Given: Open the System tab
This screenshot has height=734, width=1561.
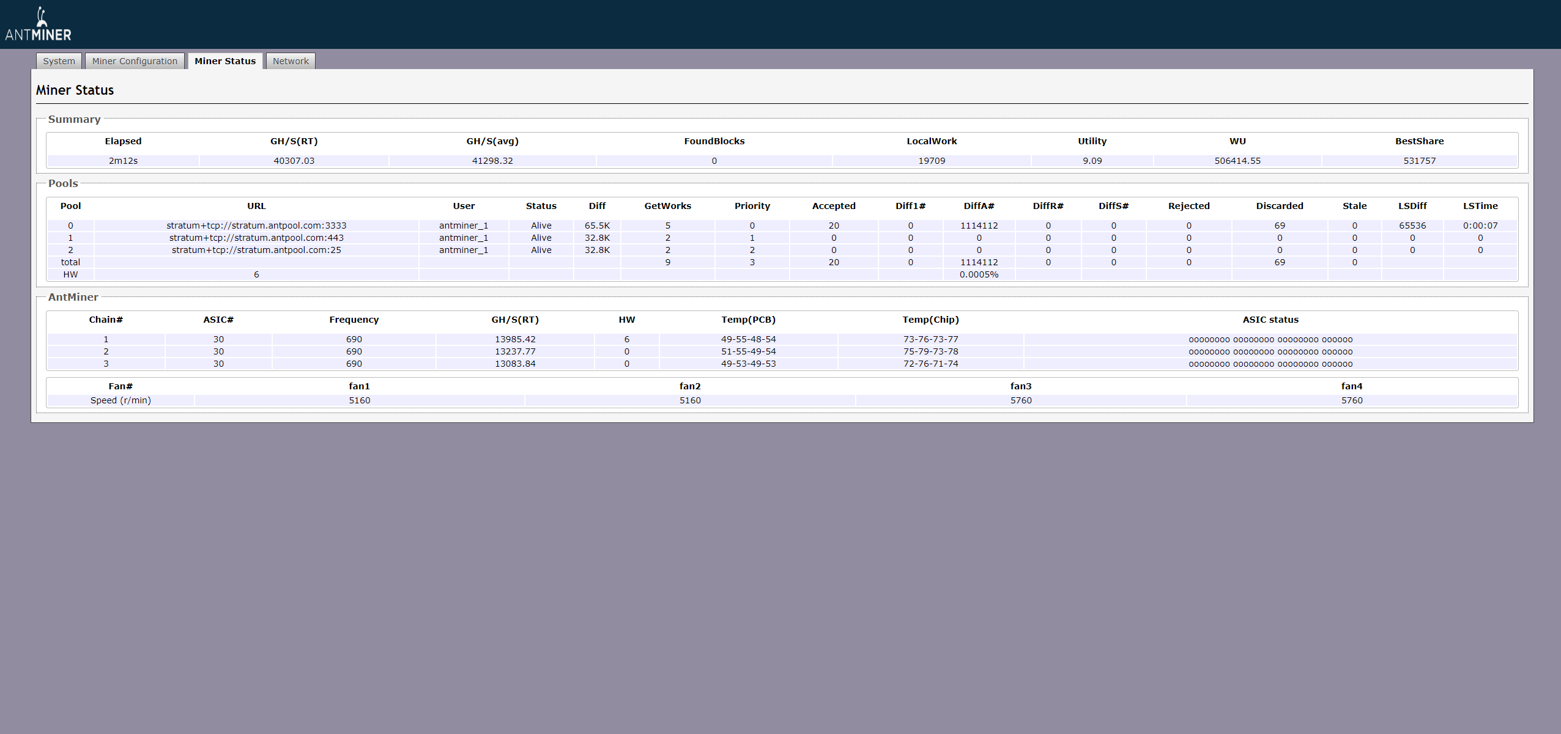Looking at the screenshot, I should [59, 61].
